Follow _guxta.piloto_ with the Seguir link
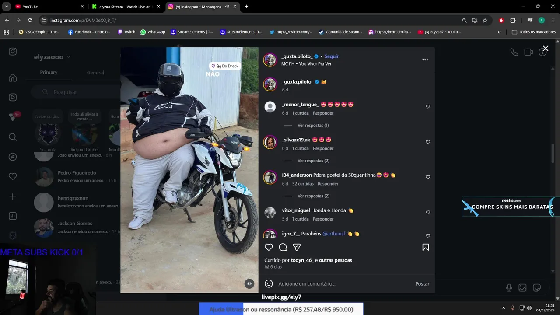560x315 pixels. click(332, 56)
